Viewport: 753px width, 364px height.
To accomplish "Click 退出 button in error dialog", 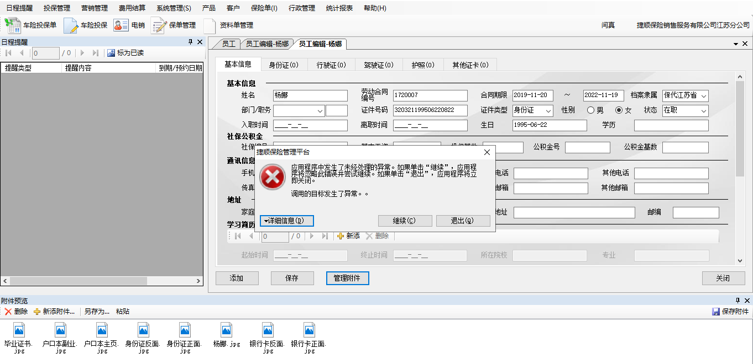I will coord(462,221).
